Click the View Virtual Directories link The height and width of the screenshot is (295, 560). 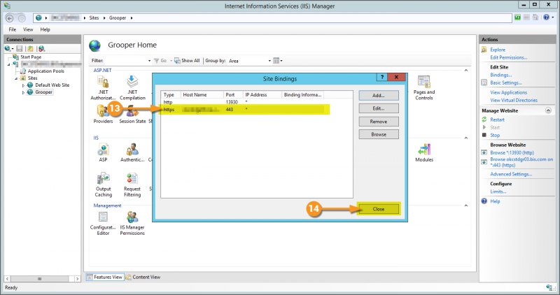tap(514, 100)
